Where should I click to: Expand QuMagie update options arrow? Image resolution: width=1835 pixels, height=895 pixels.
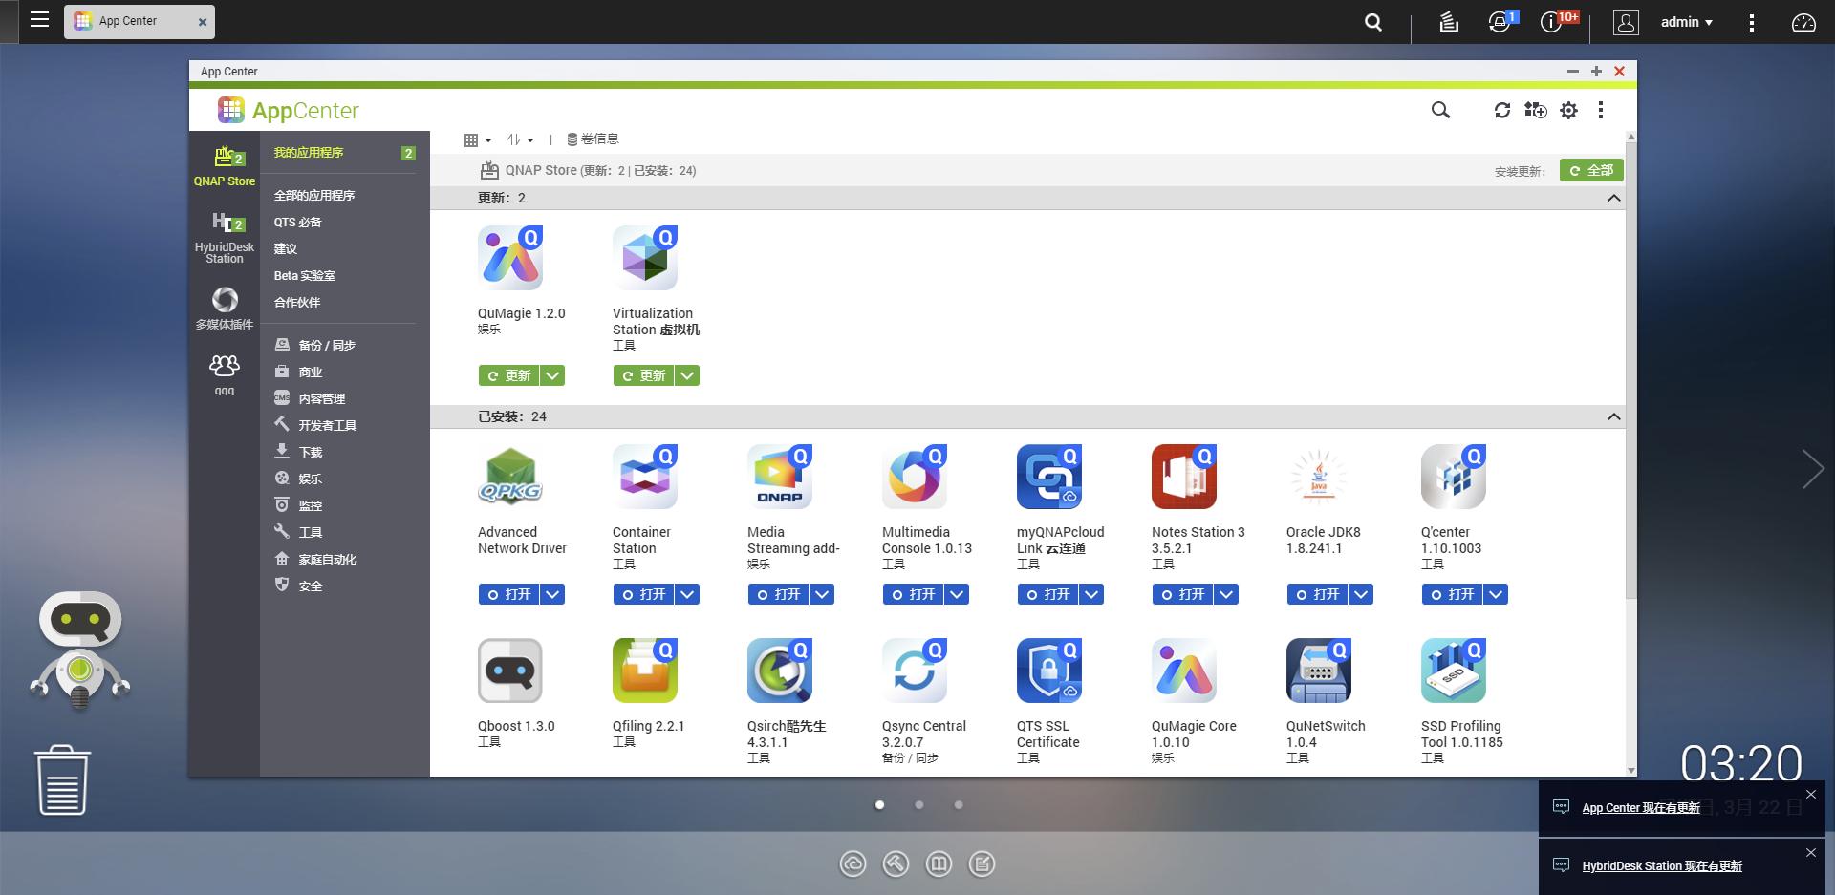coord(552,375)
